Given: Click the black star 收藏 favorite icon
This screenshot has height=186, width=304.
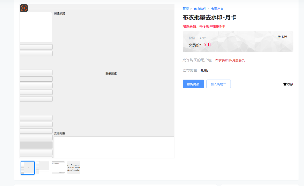Looking at the screenshot, I should pyautogui.click(x=285, y=84).
